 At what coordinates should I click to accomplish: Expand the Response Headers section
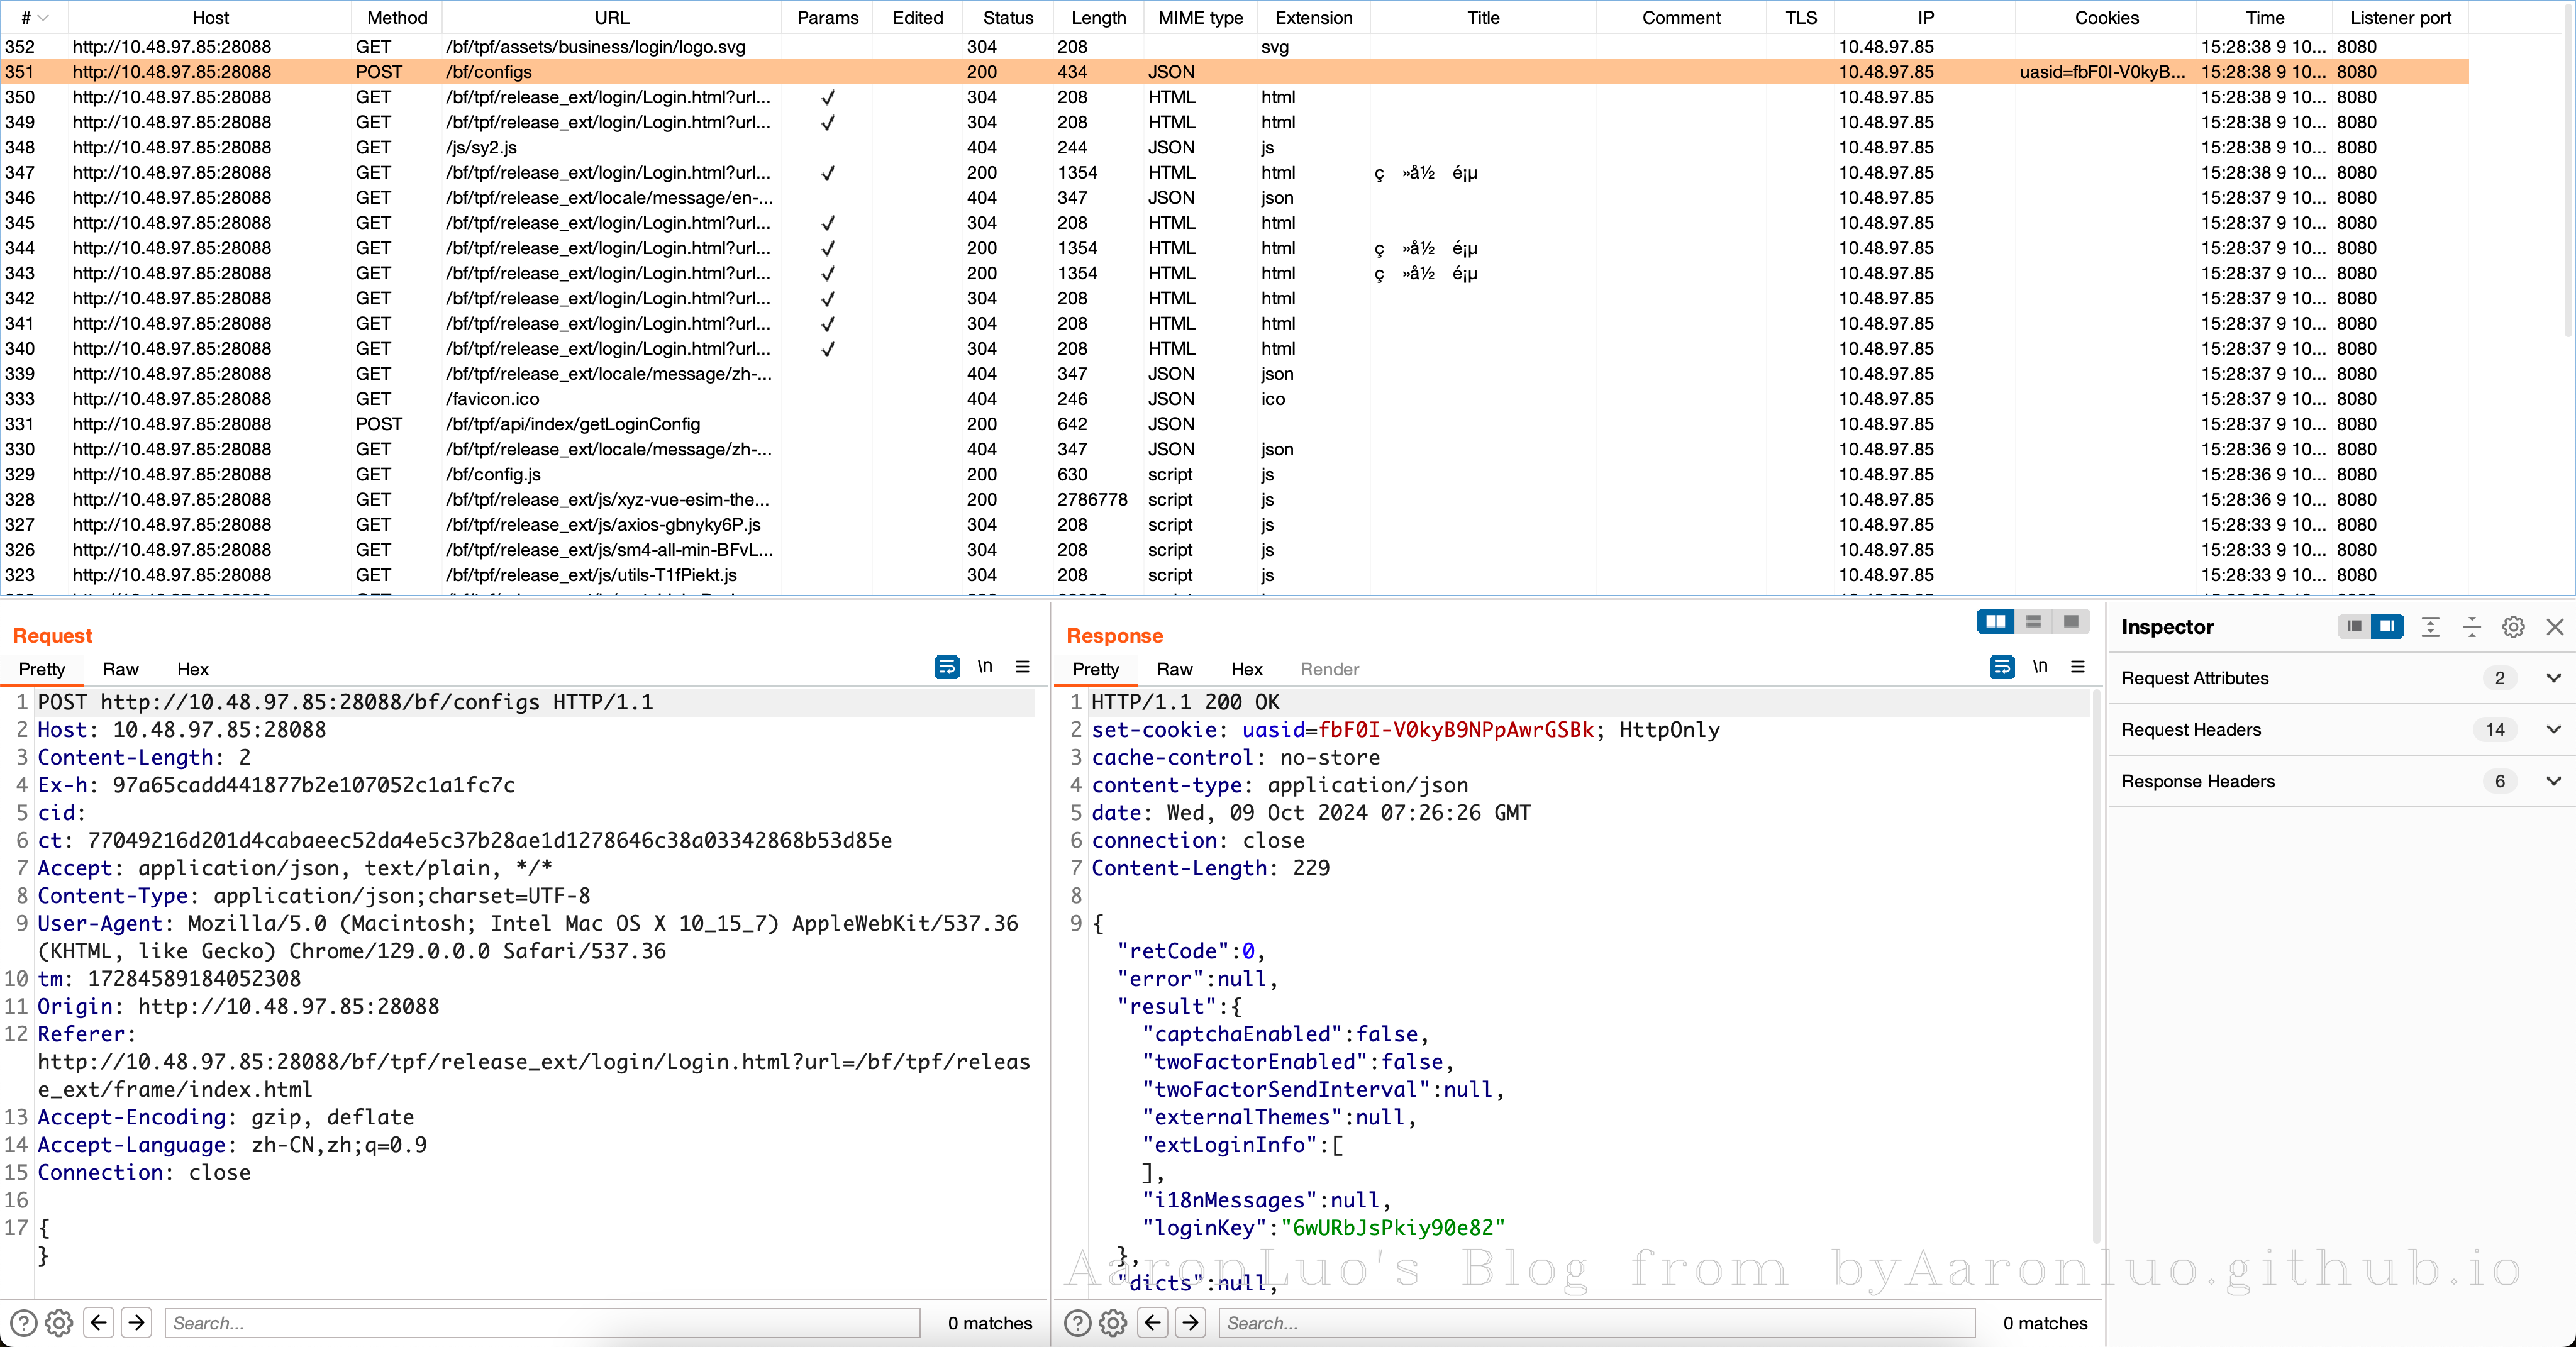[2553, 782]
